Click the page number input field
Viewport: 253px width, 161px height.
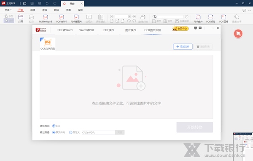pyautogui.click(x=170, y=16)
